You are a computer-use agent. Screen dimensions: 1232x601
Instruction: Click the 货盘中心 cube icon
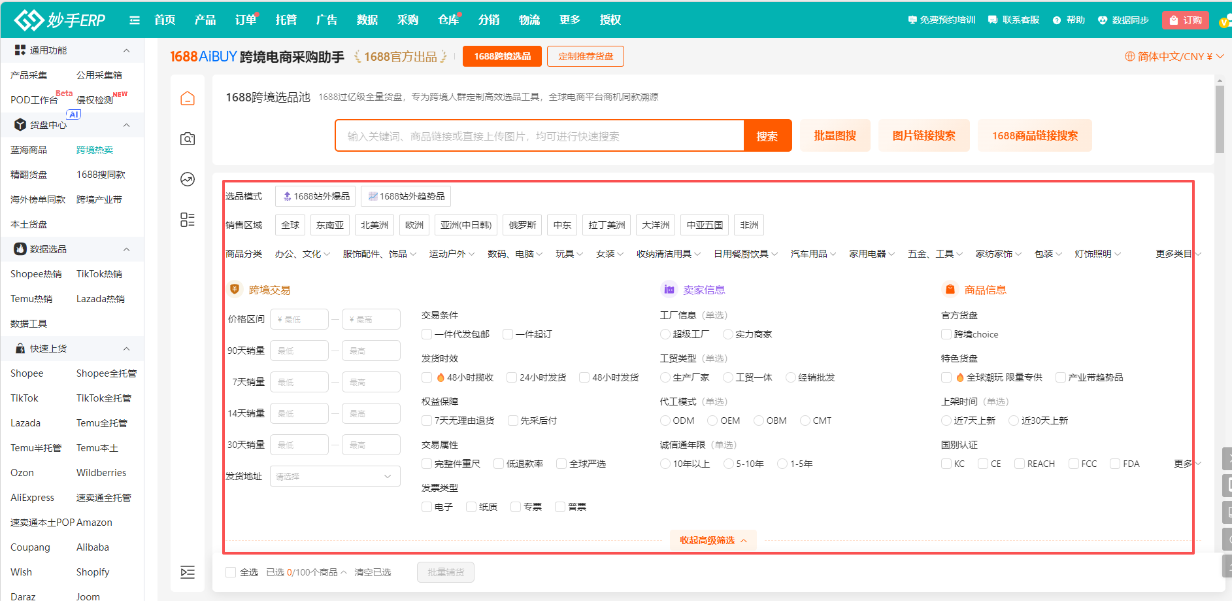(x=20, y=125)
